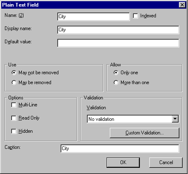Select the Only one radio button
The width and height of the screenshot is (188, 174).
116,73
